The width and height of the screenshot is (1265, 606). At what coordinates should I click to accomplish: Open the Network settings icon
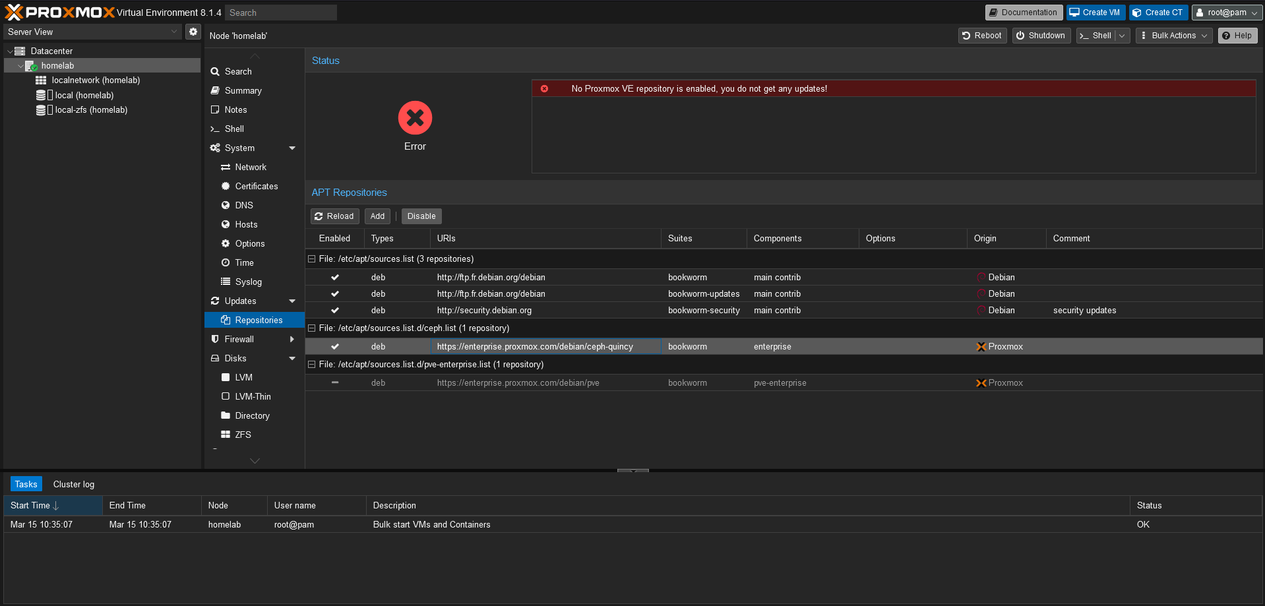(226, 167)
